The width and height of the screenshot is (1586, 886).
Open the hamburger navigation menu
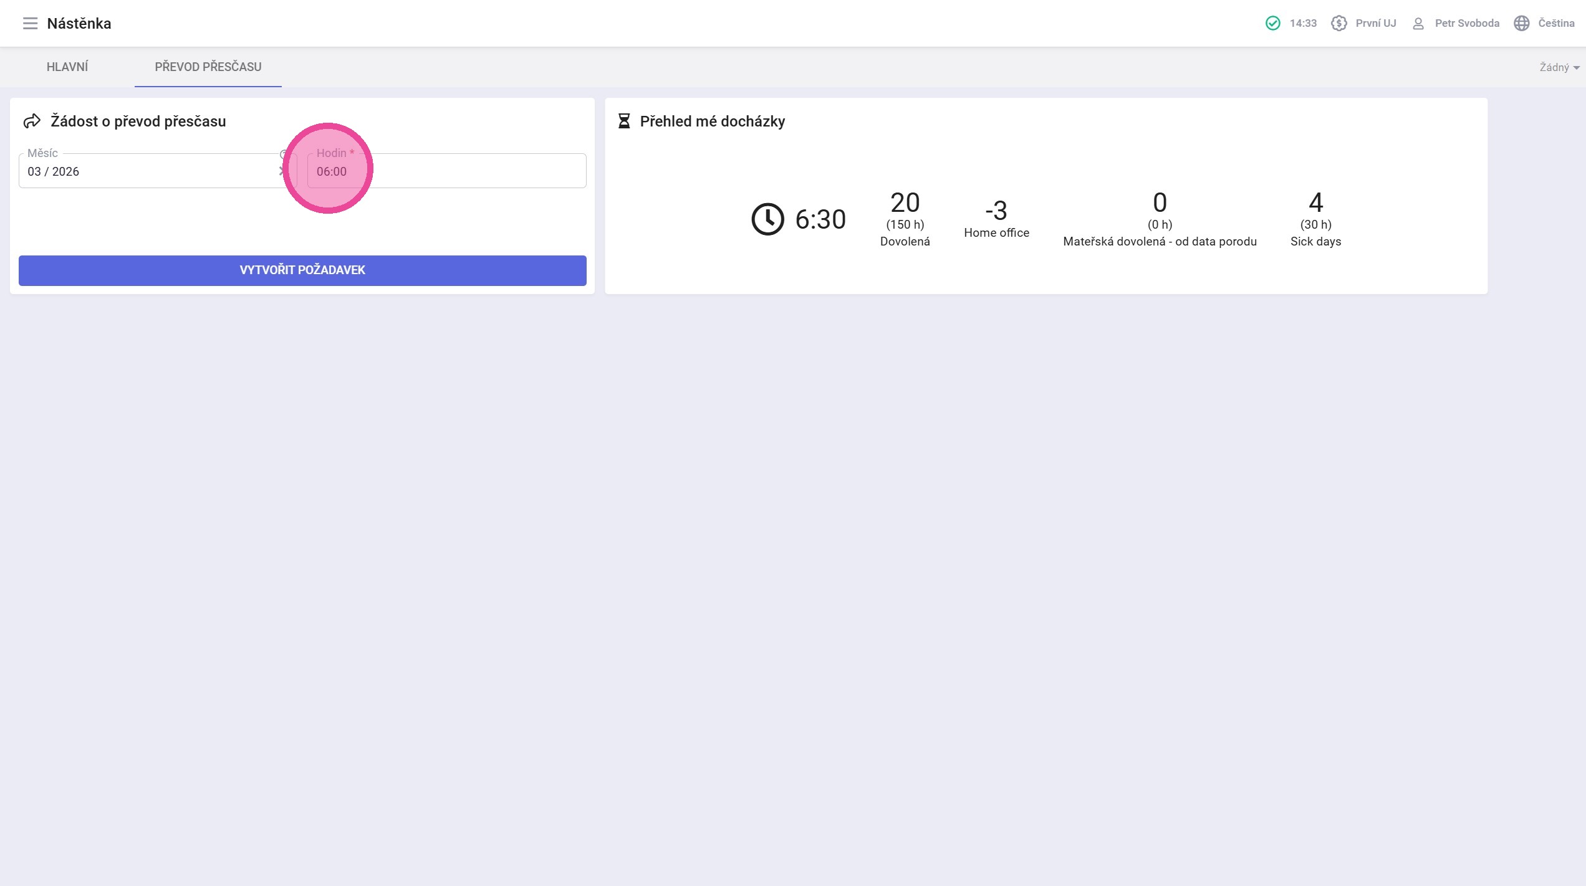tap(30, 24)
